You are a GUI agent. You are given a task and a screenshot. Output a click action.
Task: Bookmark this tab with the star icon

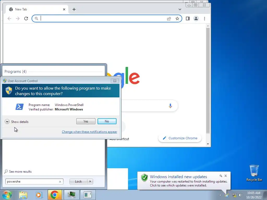coord(177,18)
